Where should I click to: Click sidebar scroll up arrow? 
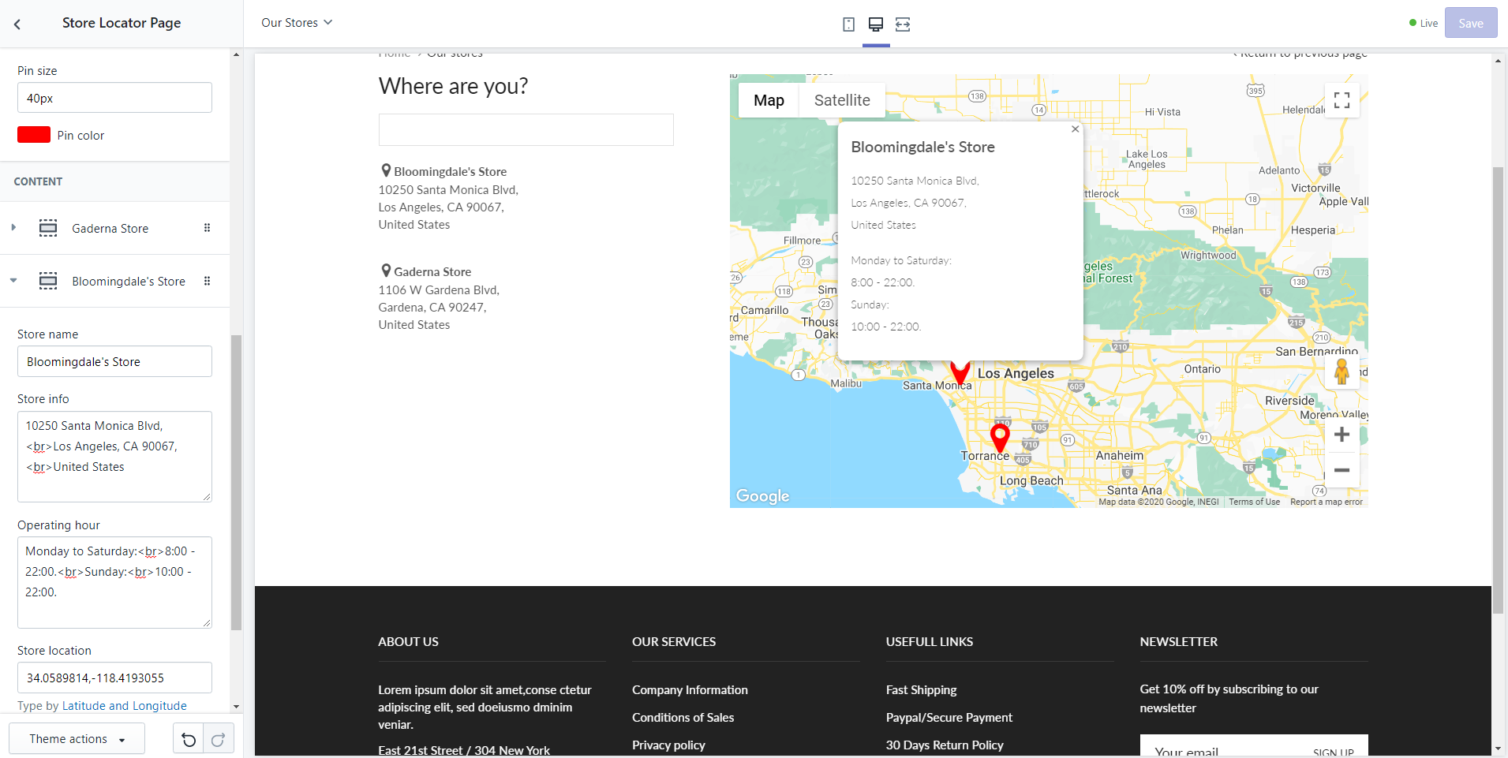pyautogui.click(x=236, y=54)
